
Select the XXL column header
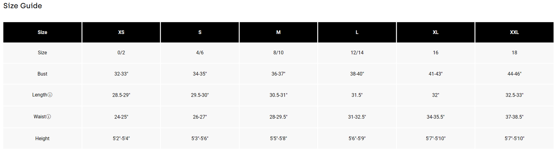(514, 32)
